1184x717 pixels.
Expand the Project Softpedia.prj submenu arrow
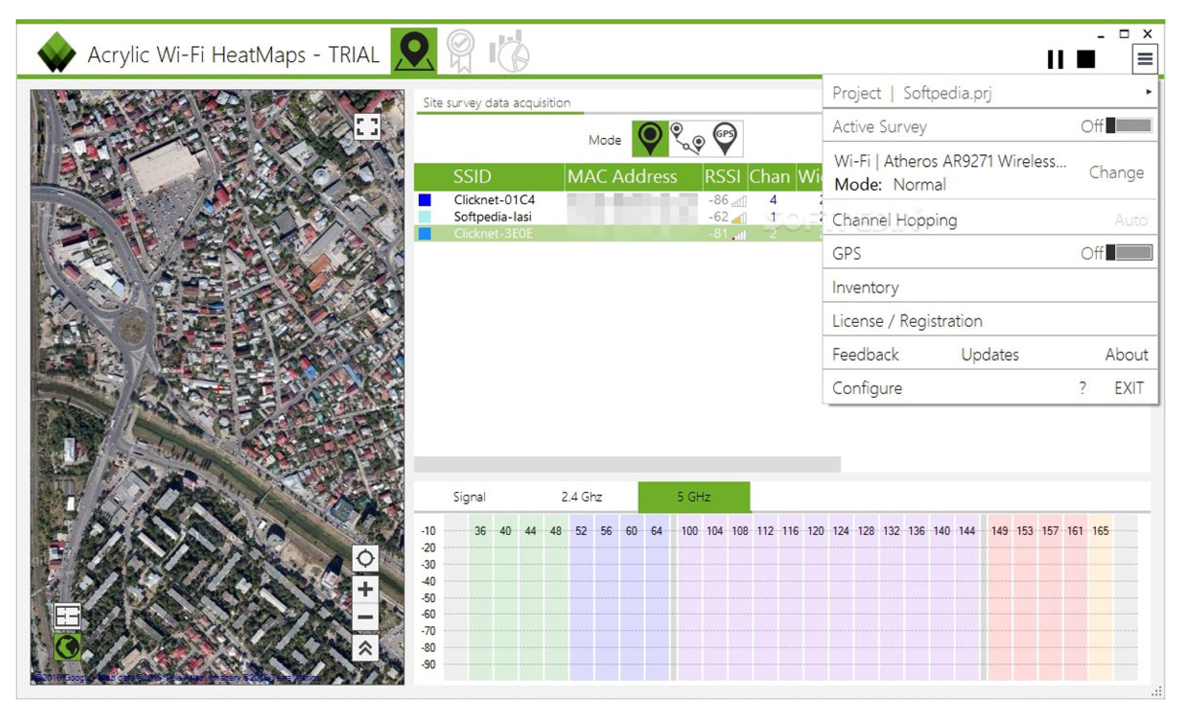tap(1148, 92)
